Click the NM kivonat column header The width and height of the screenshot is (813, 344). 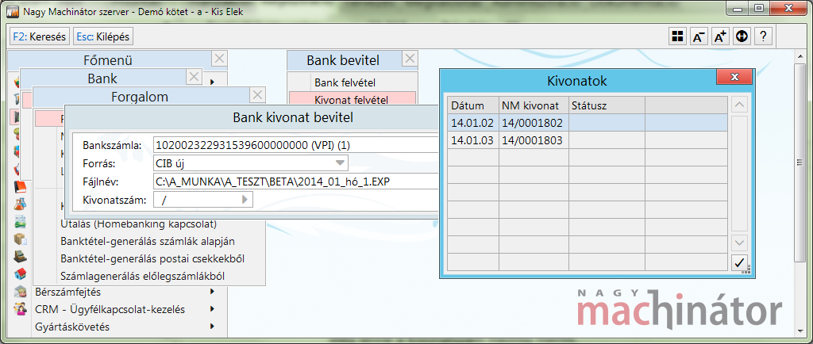(534, 105)
